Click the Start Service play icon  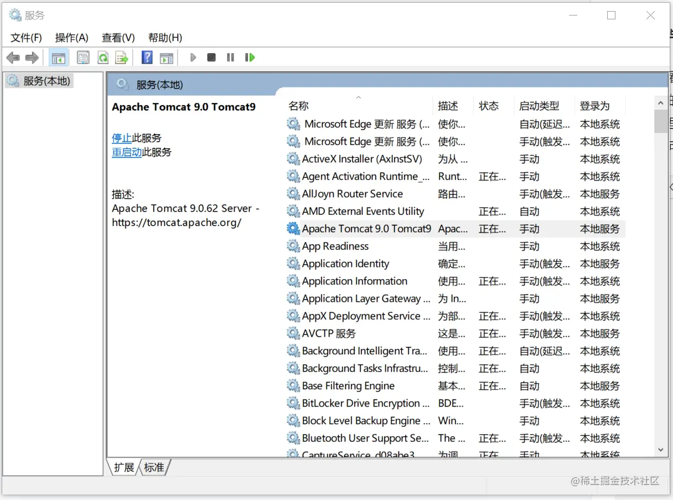(193, 57)
